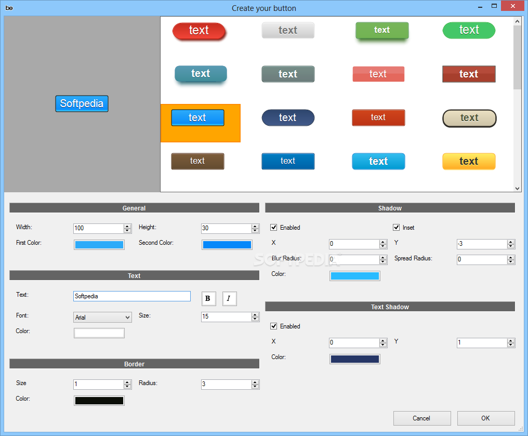
Task: Change the white Text Color swatch
Action: pyautogui.click(x=99, y=333)
